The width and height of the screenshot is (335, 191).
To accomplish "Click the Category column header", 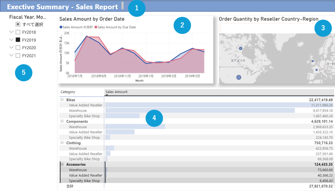I will (68, 92).
